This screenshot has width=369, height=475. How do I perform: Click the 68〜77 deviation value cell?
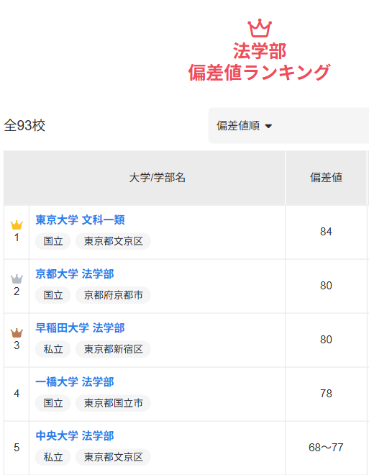(x=326, y=448)
